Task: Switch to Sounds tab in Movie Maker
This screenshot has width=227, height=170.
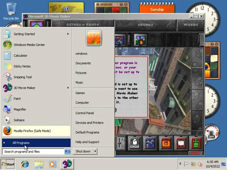Action: [x=145, y=25]
